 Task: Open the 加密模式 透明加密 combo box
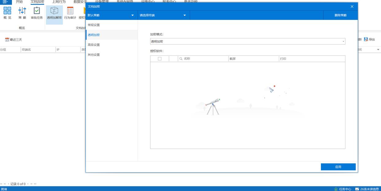pos(248,41)
